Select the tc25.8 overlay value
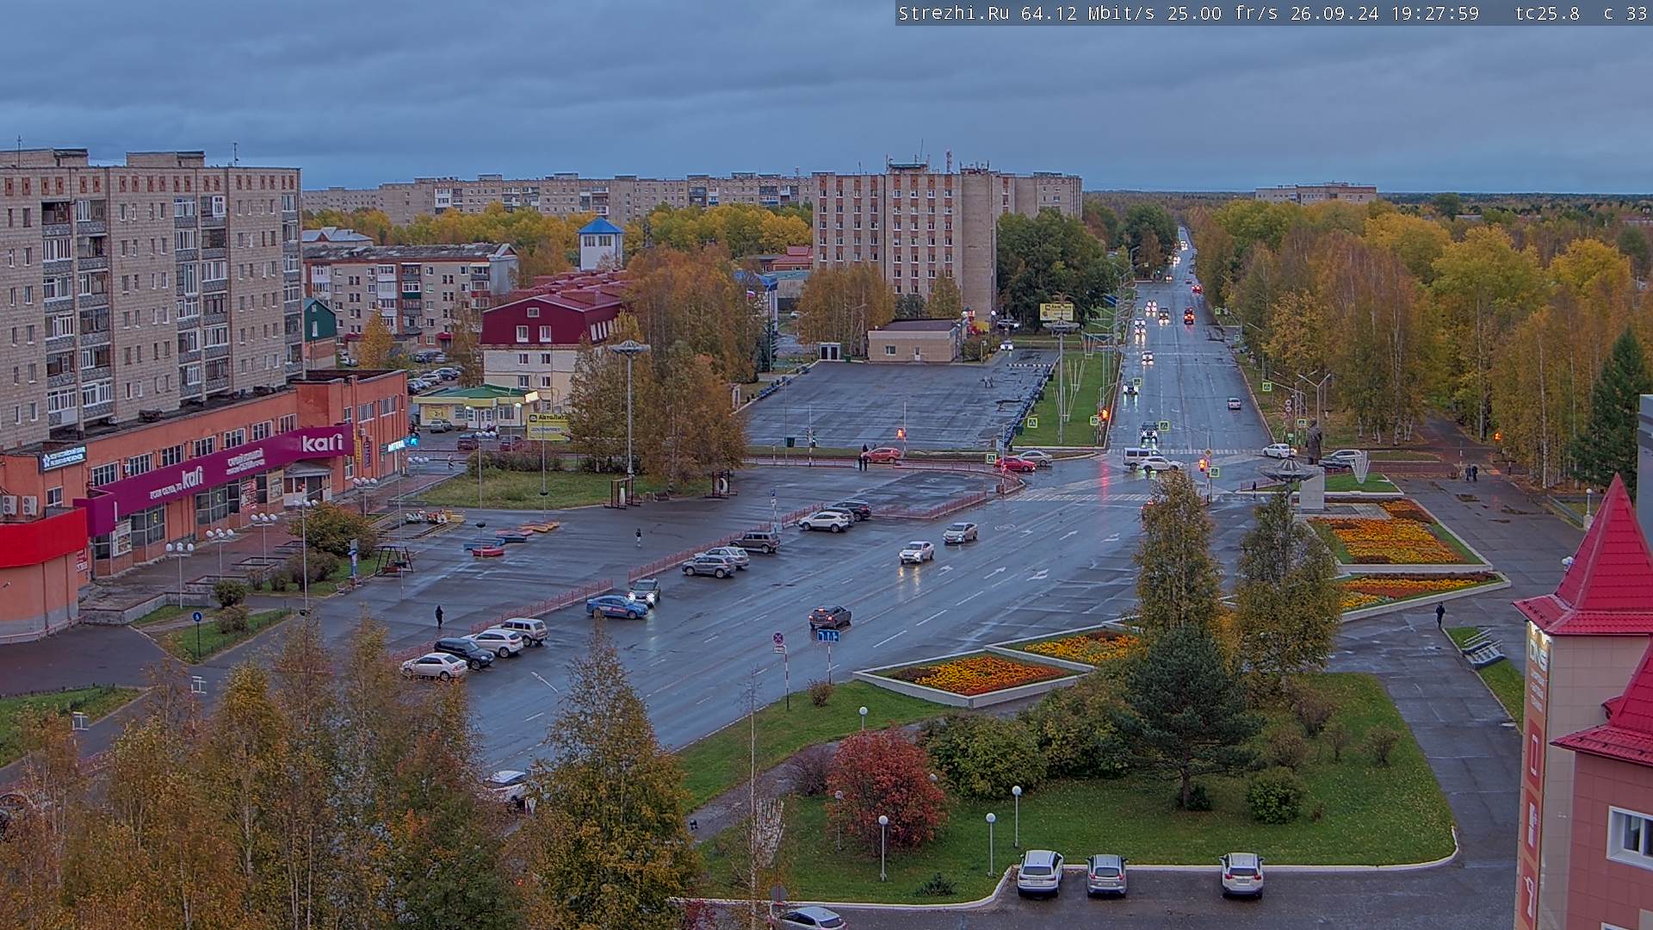Viewport: 1653px width, 930px height. [x=1547, y=13]
